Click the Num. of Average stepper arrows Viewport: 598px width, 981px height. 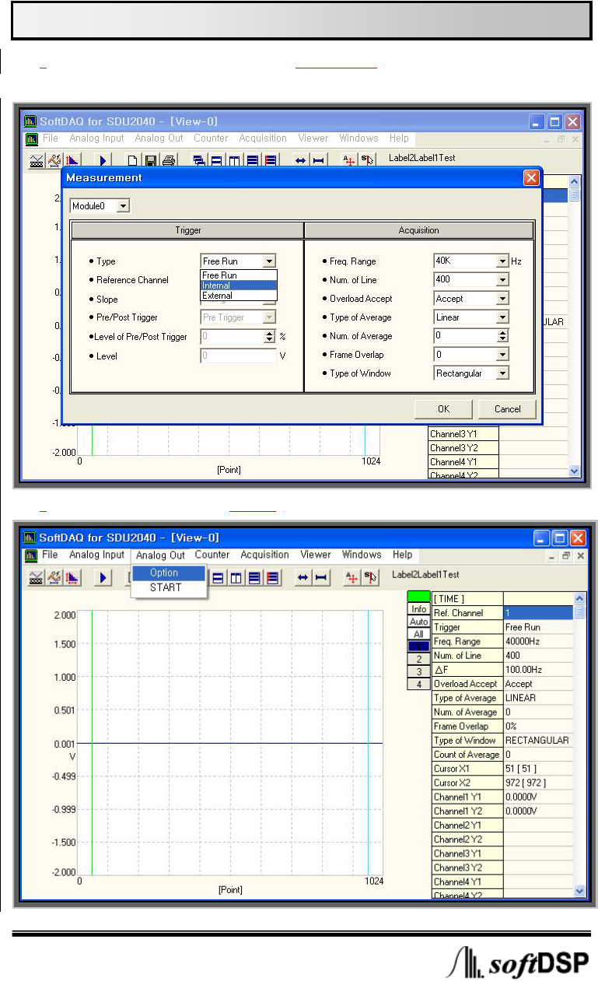coord(503,336)
